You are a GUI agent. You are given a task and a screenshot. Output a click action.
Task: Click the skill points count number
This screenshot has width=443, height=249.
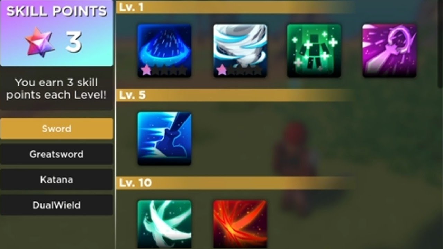coord(73,43)
